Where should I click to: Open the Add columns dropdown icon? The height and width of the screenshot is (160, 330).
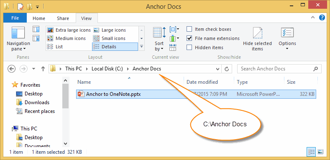174,38
